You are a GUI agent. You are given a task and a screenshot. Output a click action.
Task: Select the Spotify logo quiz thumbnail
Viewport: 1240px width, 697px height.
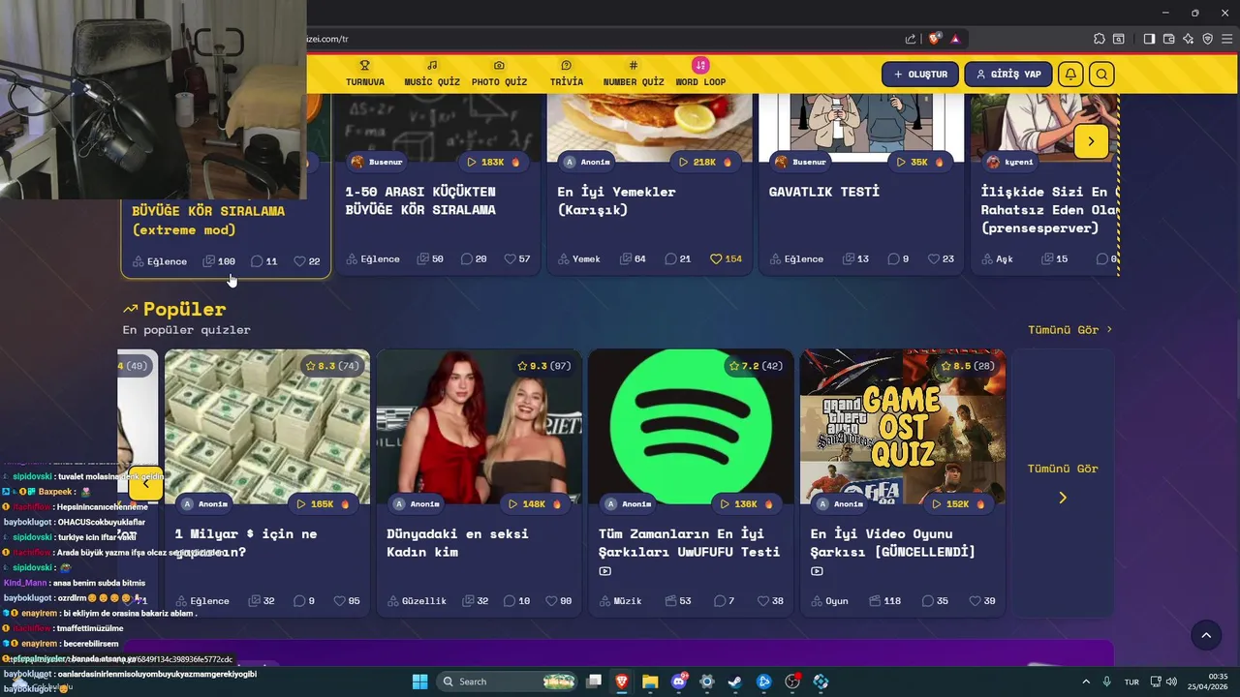coord(691,426)
